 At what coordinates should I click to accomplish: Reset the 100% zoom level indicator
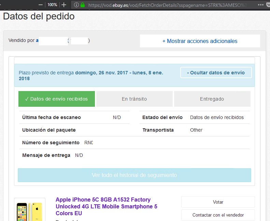[x=52, y=5]
